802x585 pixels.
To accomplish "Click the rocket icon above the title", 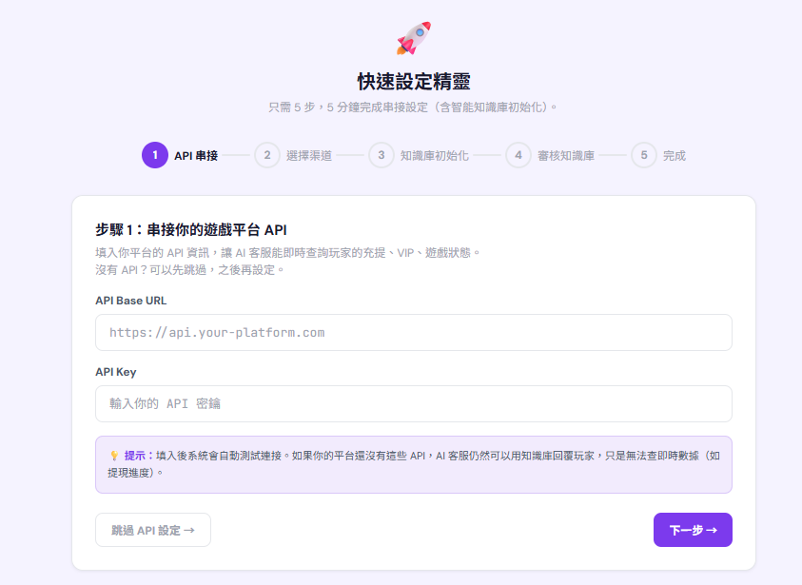I will click(414, 37).
